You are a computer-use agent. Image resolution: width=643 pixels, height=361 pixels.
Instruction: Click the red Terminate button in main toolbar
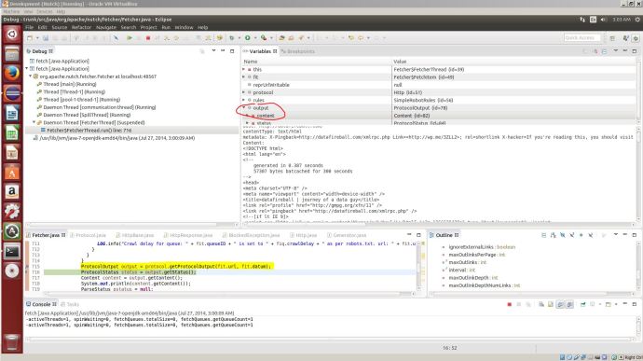point(148,38)
